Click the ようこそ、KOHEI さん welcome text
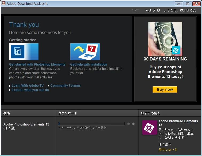This screenshot has width=202, height=156. click(x=180, y=10)
